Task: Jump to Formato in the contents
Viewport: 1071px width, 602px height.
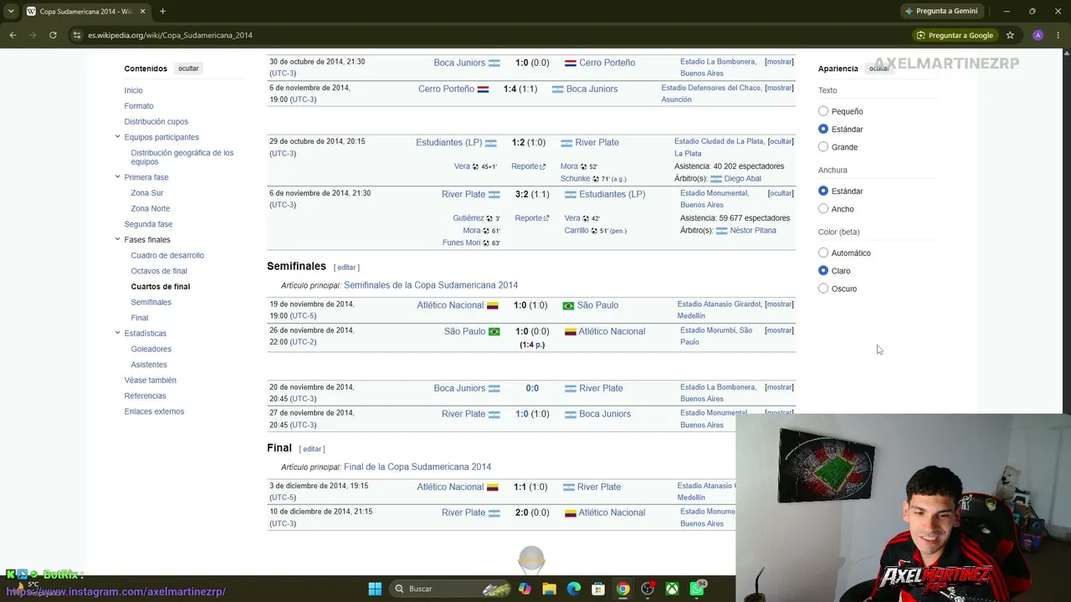Action: click(139, 106)
